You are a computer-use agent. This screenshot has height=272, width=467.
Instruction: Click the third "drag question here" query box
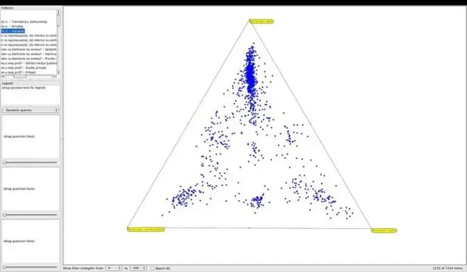point(30,241)
